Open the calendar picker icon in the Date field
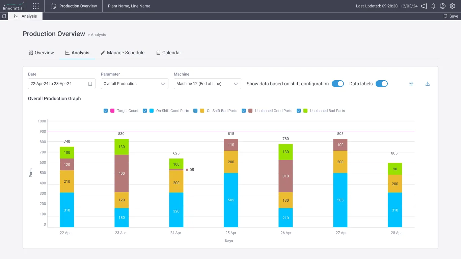This screenshot has height=259, width=461. coord(90,84)
